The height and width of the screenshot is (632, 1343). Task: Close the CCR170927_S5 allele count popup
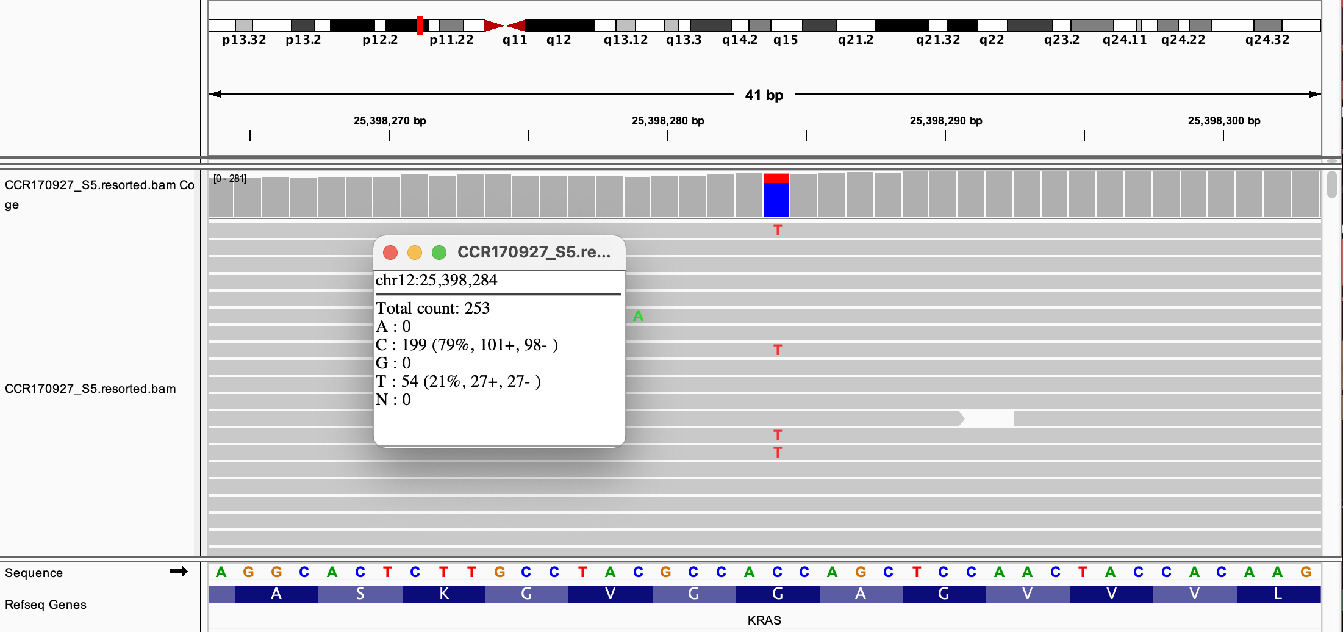coord(390,253)
